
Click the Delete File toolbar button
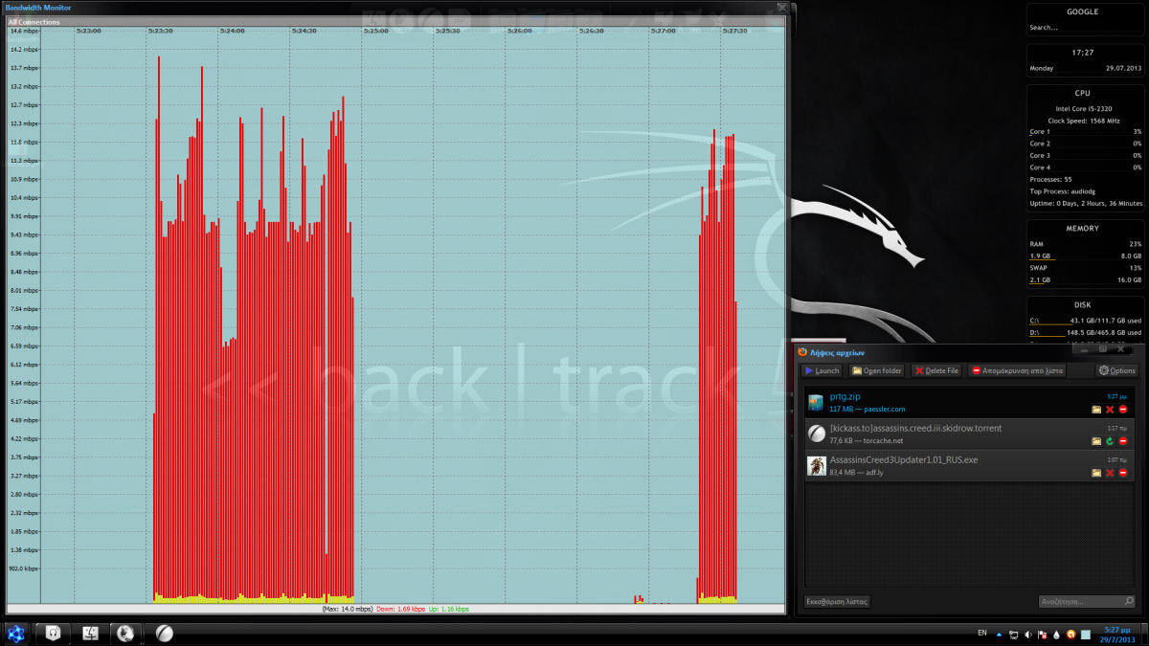pyautogui.click(x=936, y=370)
